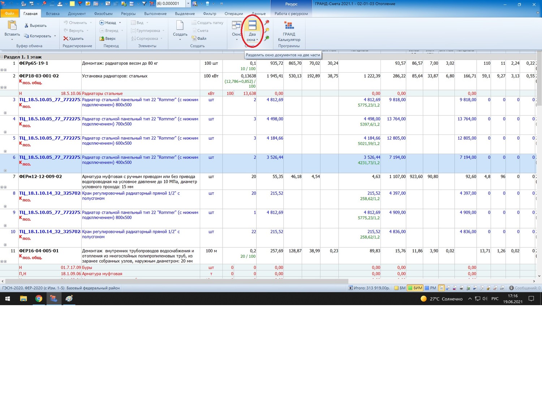The height and width of the screenshot is (406, 542).
Task: Click the sigma Итого icon in status bar
Action: click(350, 288)
